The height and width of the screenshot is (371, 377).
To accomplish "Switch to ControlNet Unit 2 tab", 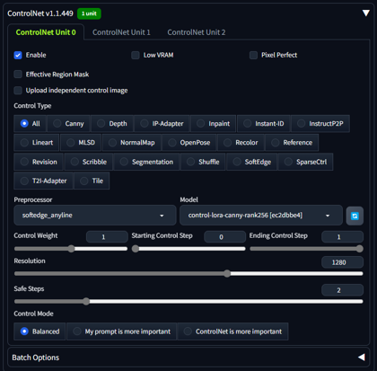I will [x=197, y=32].
